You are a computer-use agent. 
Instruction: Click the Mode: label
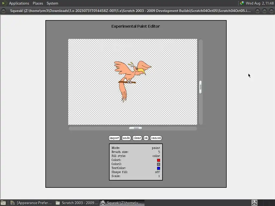pyautogui.click(x=116, y=148)
